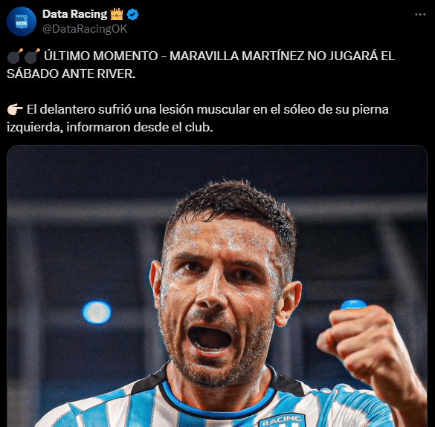
Task: Open the three-dot more options menu
Action: coord(420,14)
